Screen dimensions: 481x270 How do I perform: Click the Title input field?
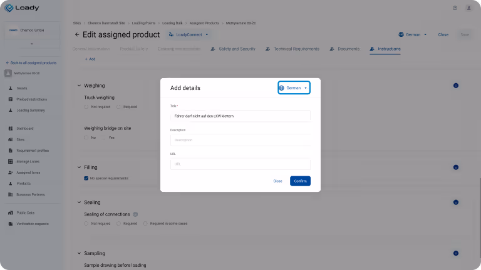point(240,116)
